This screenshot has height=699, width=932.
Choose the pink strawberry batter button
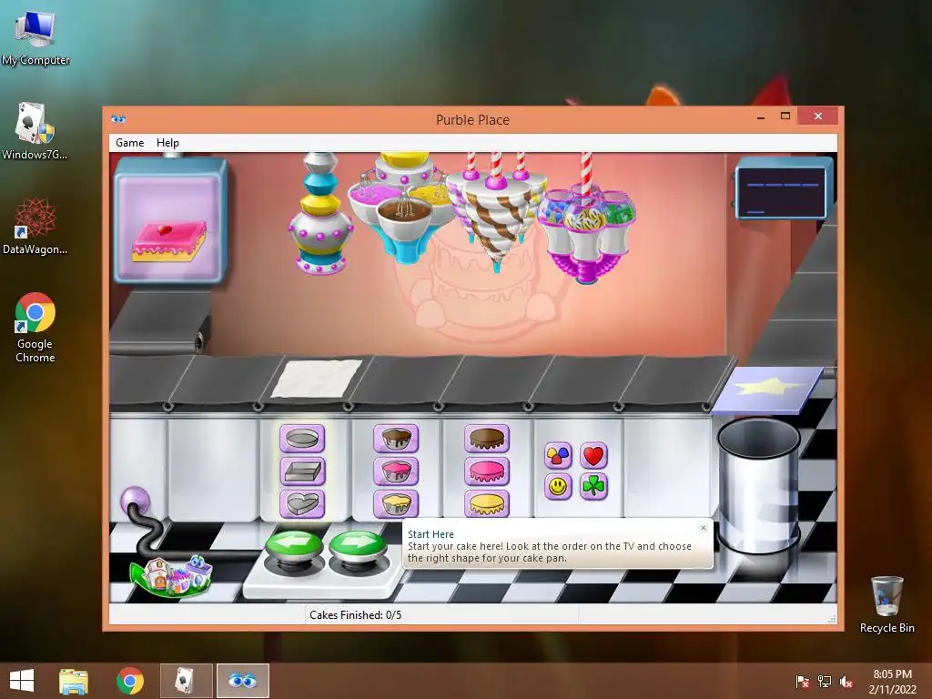click(396, 471)
